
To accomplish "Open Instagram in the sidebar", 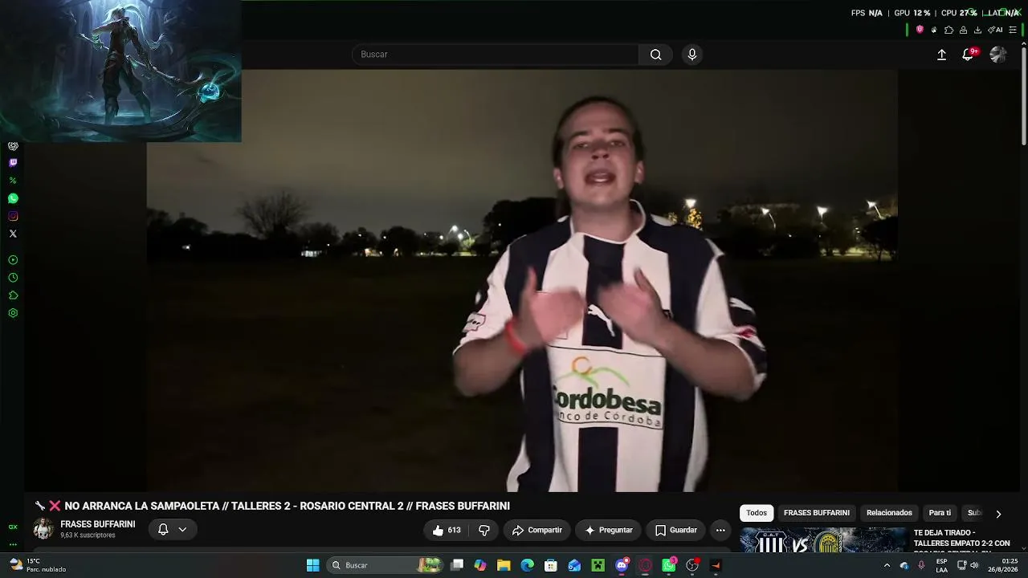I will 13,216.
